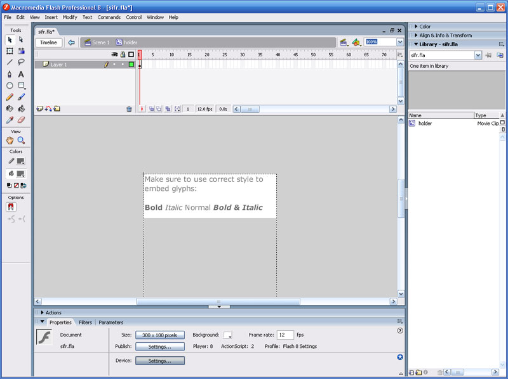Click the Fill color swatch
508x379 pixels.
click(x=20, y=174)
